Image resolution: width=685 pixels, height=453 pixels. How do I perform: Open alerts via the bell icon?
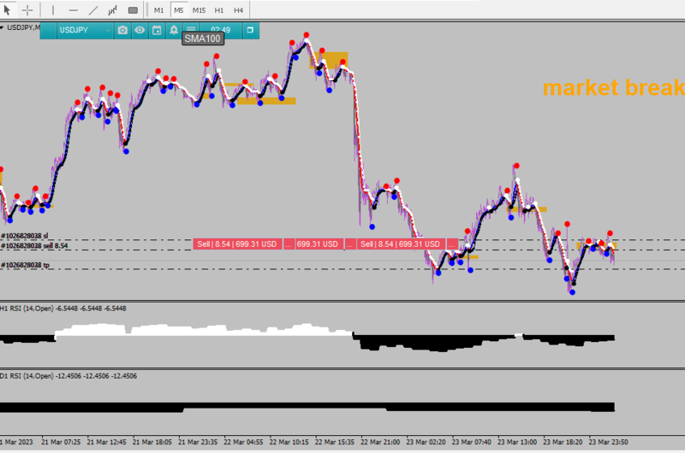point(174,30)
